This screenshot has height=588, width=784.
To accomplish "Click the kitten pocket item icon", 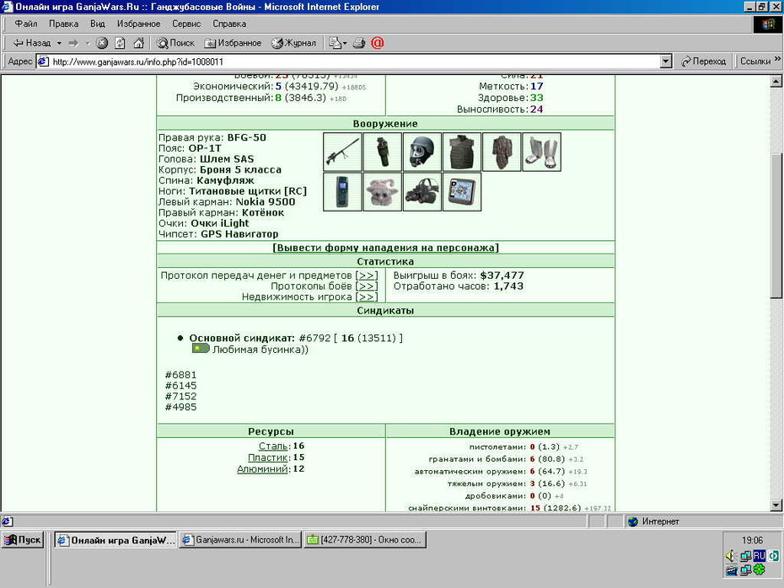I will click(x=383, y=192).
